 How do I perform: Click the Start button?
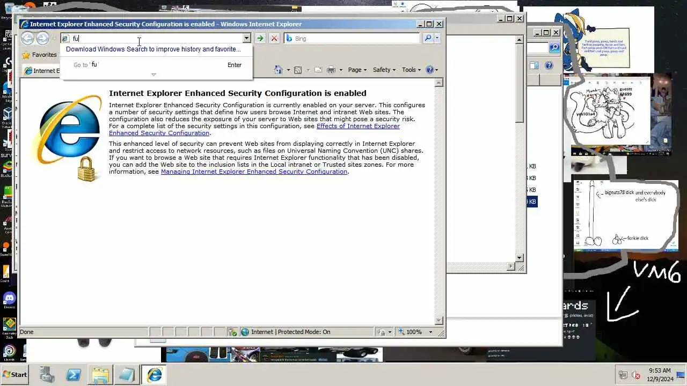click(x=15, y=375)
